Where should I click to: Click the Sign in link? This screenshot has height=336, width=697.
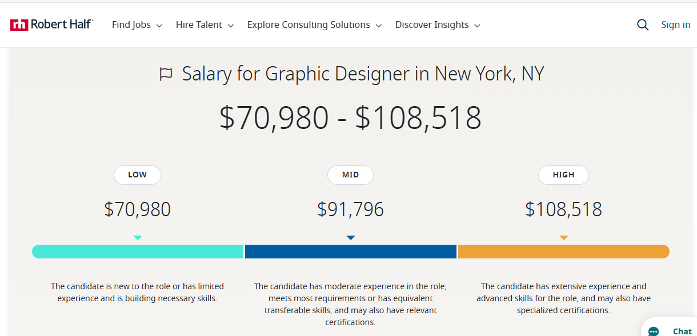coord(675,25)
